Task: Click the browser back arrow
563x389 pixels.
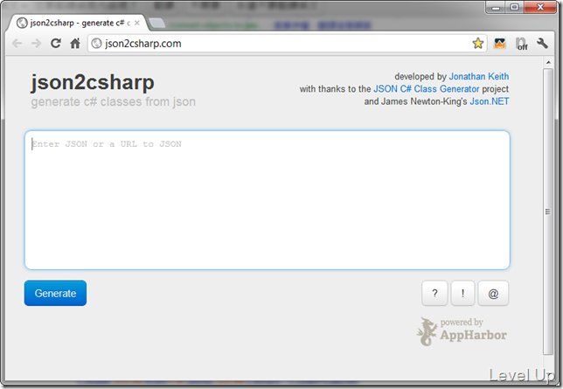Action: [17, 44]
